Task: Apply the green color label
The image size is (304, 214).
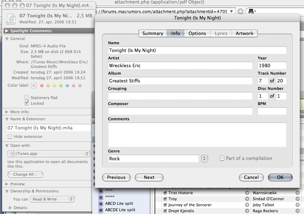Action: (61, 86)
